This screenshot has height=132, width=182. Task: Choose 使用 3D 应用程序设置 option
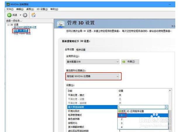(143, 111)
